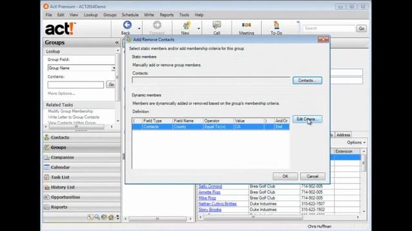Click Go next to the Contains field

[x=111, y=85]
